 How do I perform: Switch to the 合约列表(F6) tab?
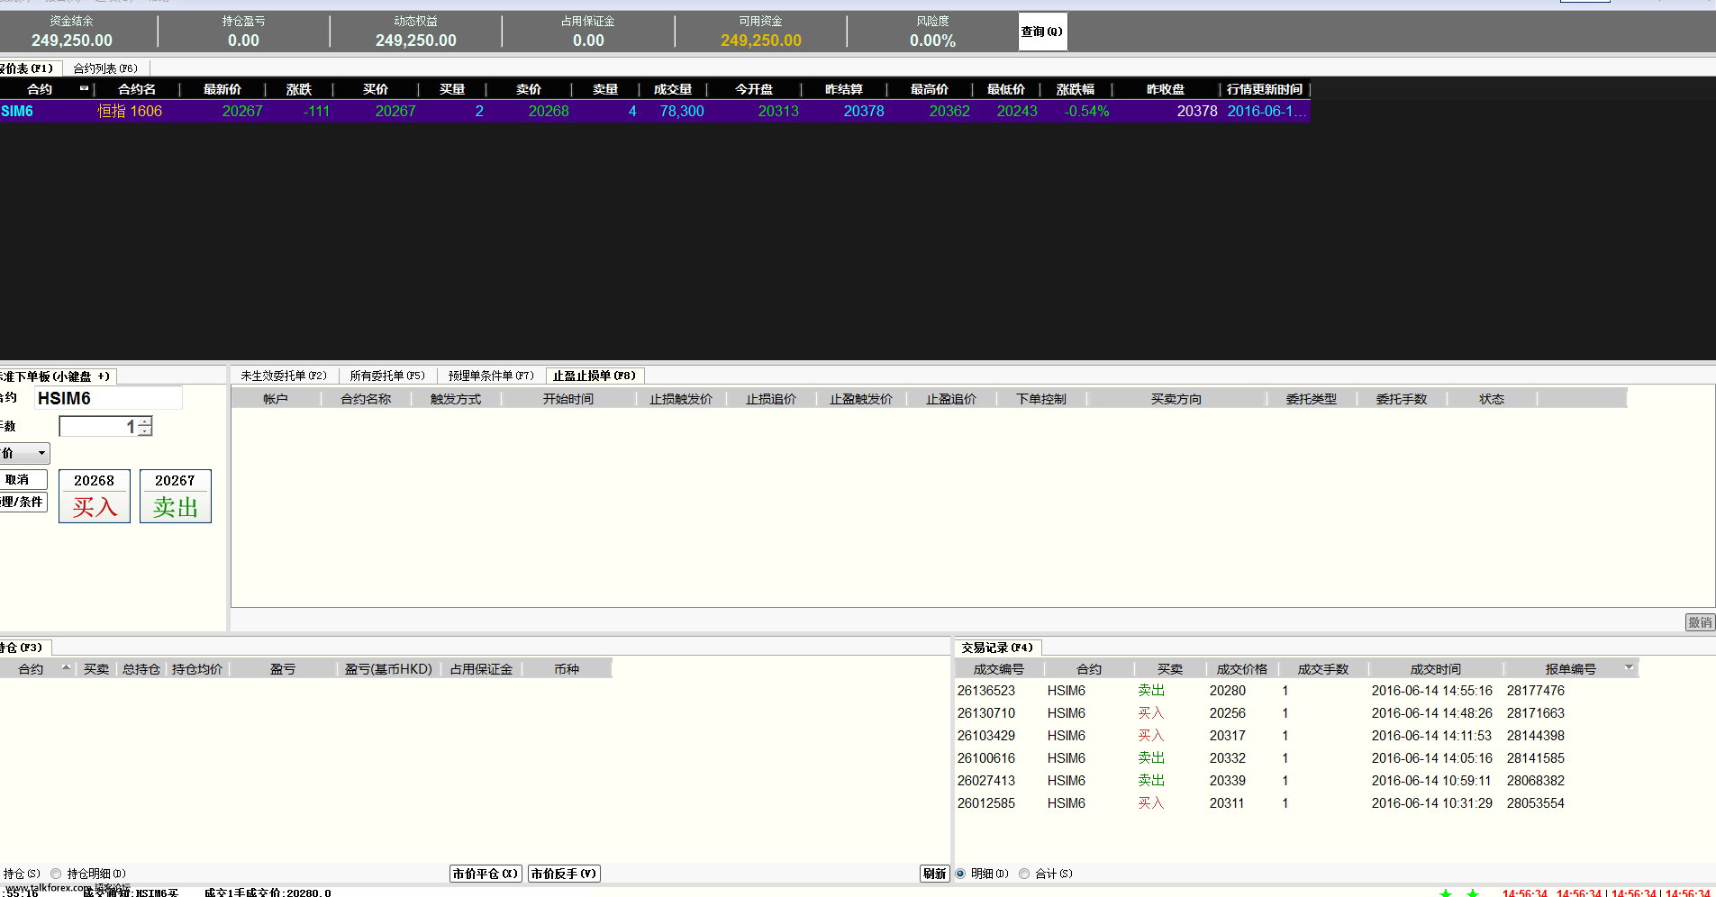[x=105, y=68]
